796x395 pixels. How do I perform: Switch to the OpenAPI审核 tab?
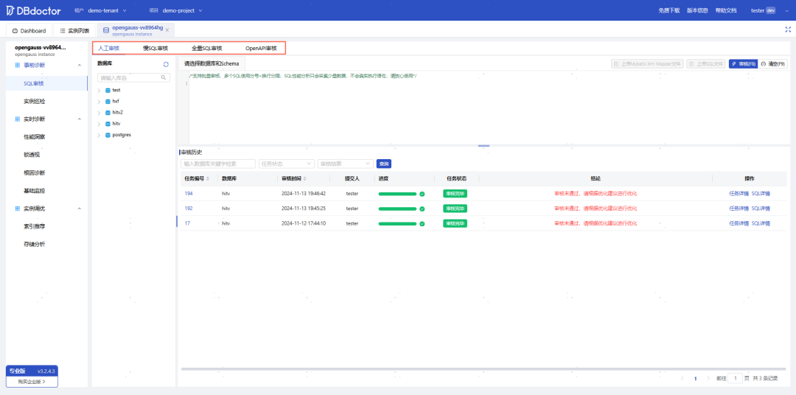tap(261, 49)
